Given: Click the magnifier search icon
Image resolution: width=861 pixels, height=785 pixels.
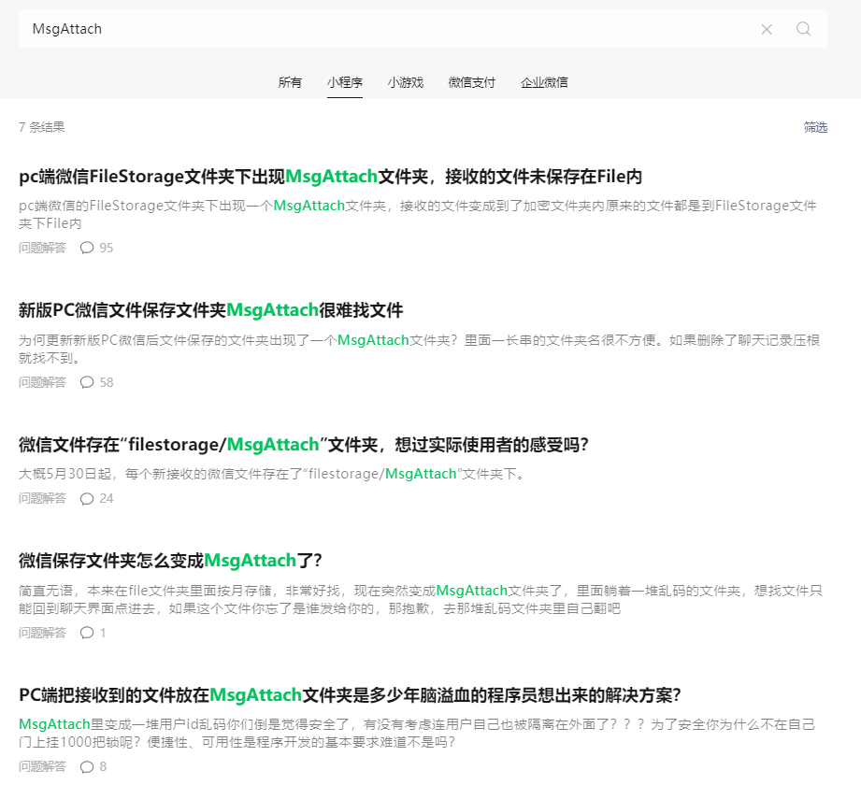Looking at the screenshot, I should pos(803,29).
